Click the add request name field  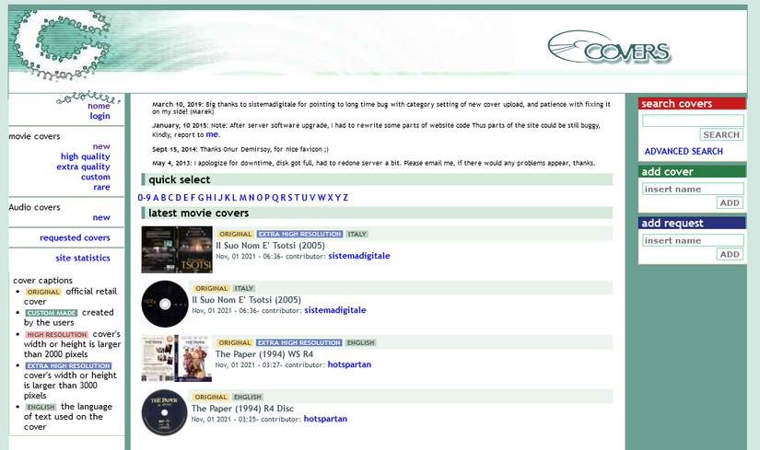click(x=693, y=240)
